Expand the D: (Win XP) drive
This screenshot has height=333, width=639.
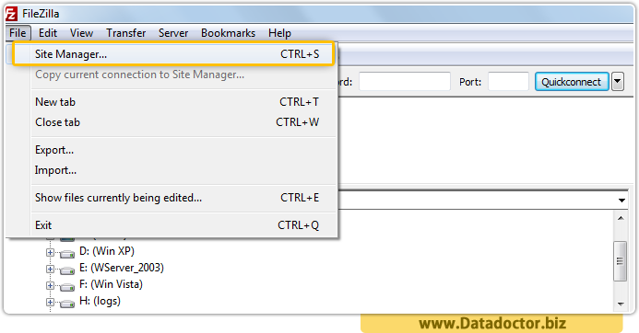[50, 252]
